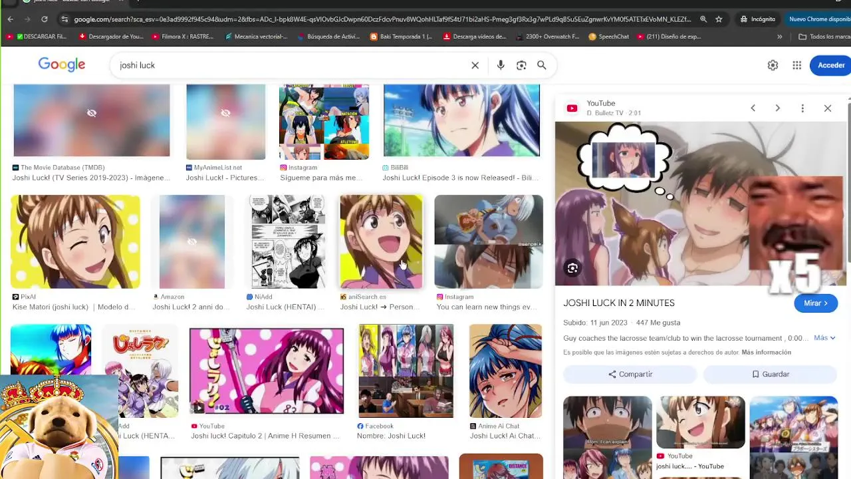Open YouTube Capitulo 2 video thumbnail
The image size is (851, 479).
pos(267,371)
